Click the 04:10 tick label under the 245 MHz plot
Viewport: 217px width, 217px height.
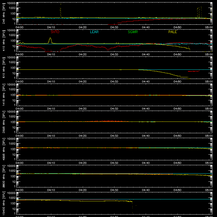(x=51, y=27)
